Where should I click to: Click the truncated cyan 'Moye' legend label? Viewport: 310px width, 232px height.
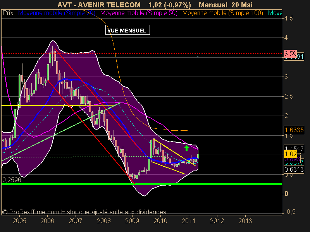(275, 13)
